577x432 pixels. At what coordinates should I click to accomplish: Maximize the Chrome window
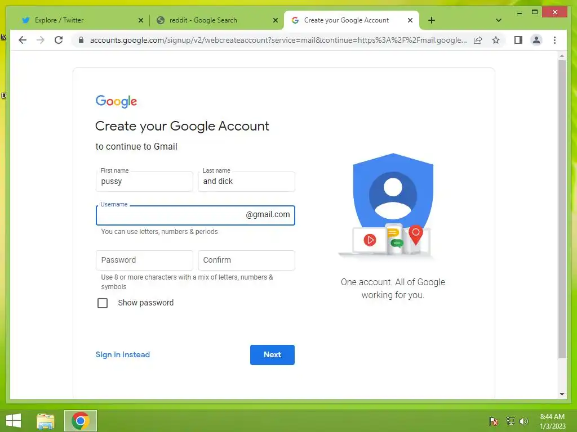[x=535, y=12]
